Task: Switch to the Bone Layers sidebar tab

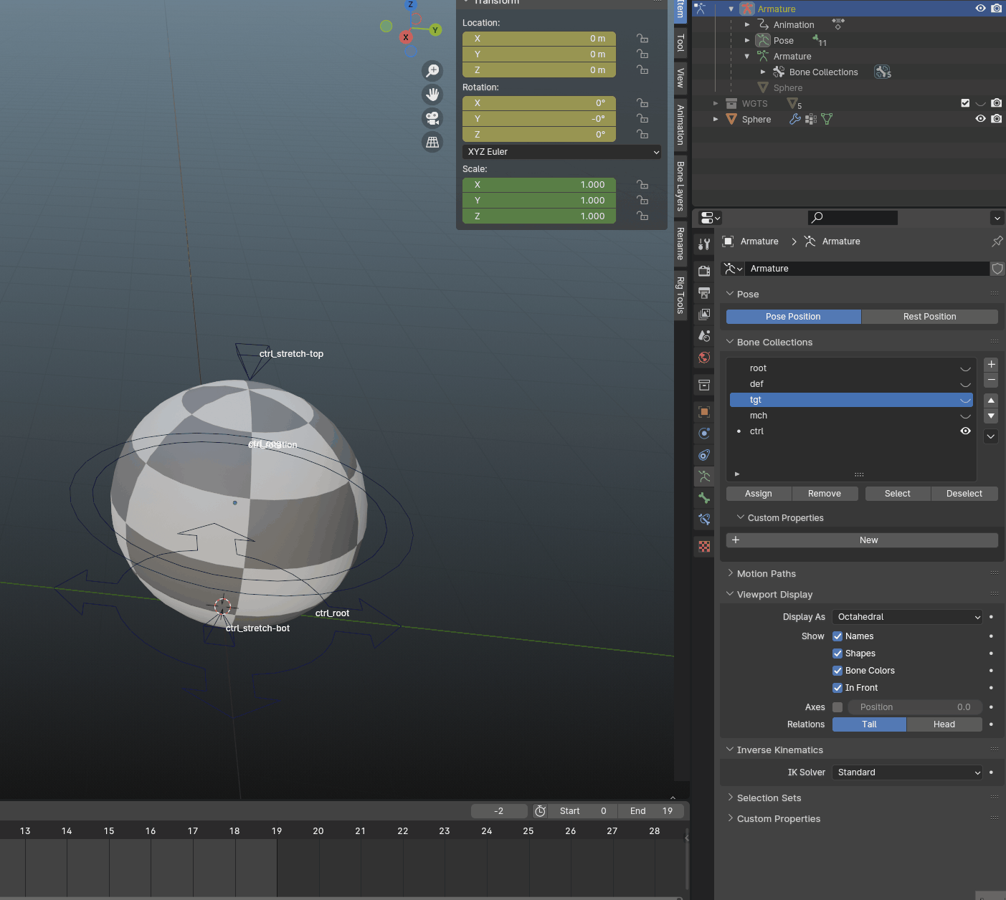Action: 680,185
